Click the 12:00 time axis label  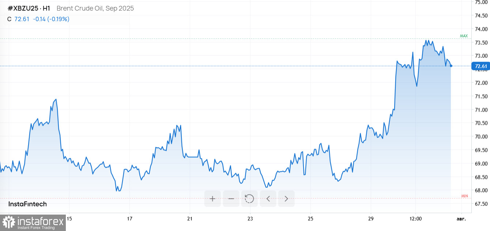click(x=416, y=219)
